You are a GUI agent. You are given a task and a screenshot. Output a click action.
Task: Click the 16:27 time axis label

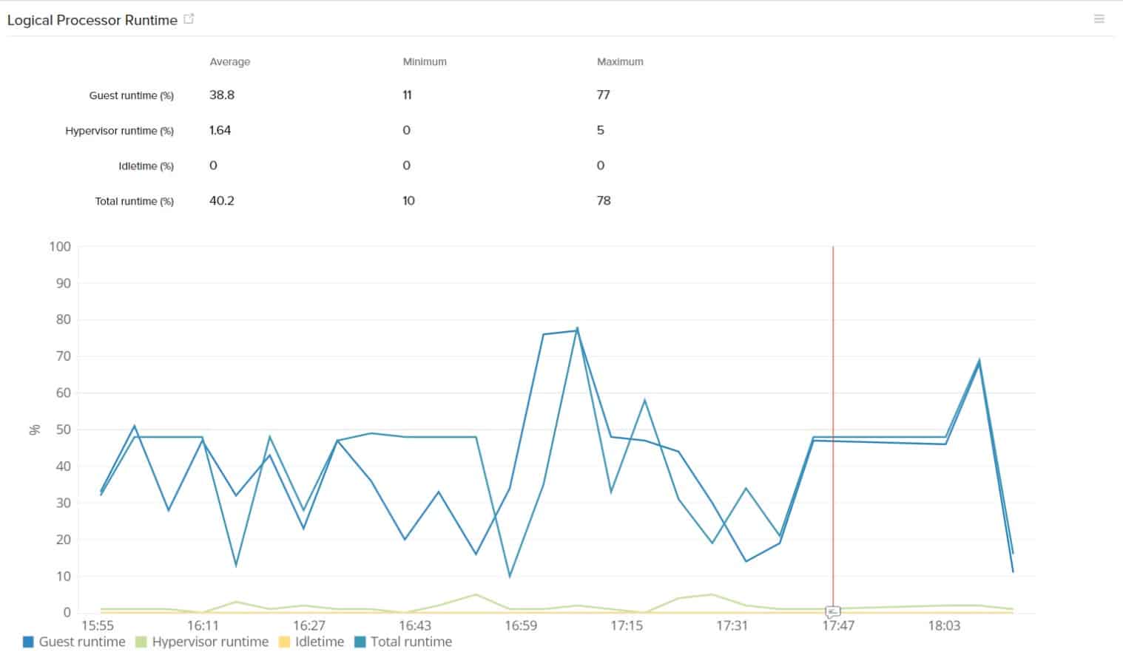[309, 625]
